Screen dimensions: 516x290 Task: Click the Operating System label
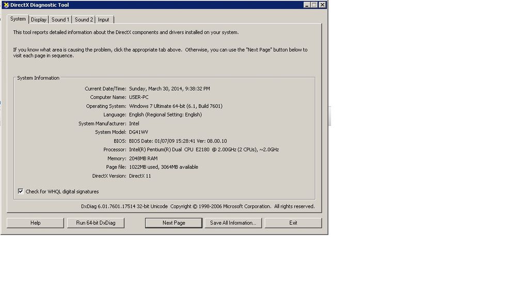click(106, 106)
